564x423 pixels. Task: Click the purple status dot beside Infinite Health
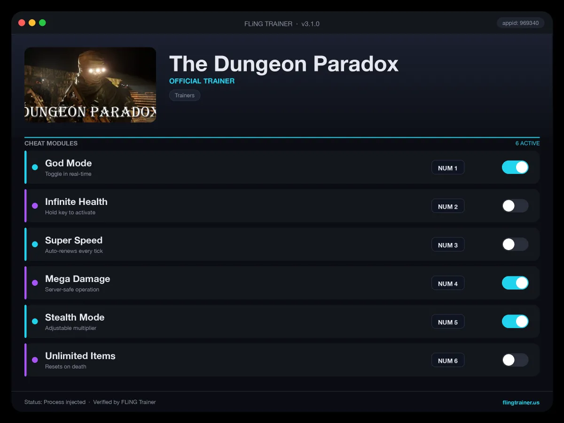35,206
